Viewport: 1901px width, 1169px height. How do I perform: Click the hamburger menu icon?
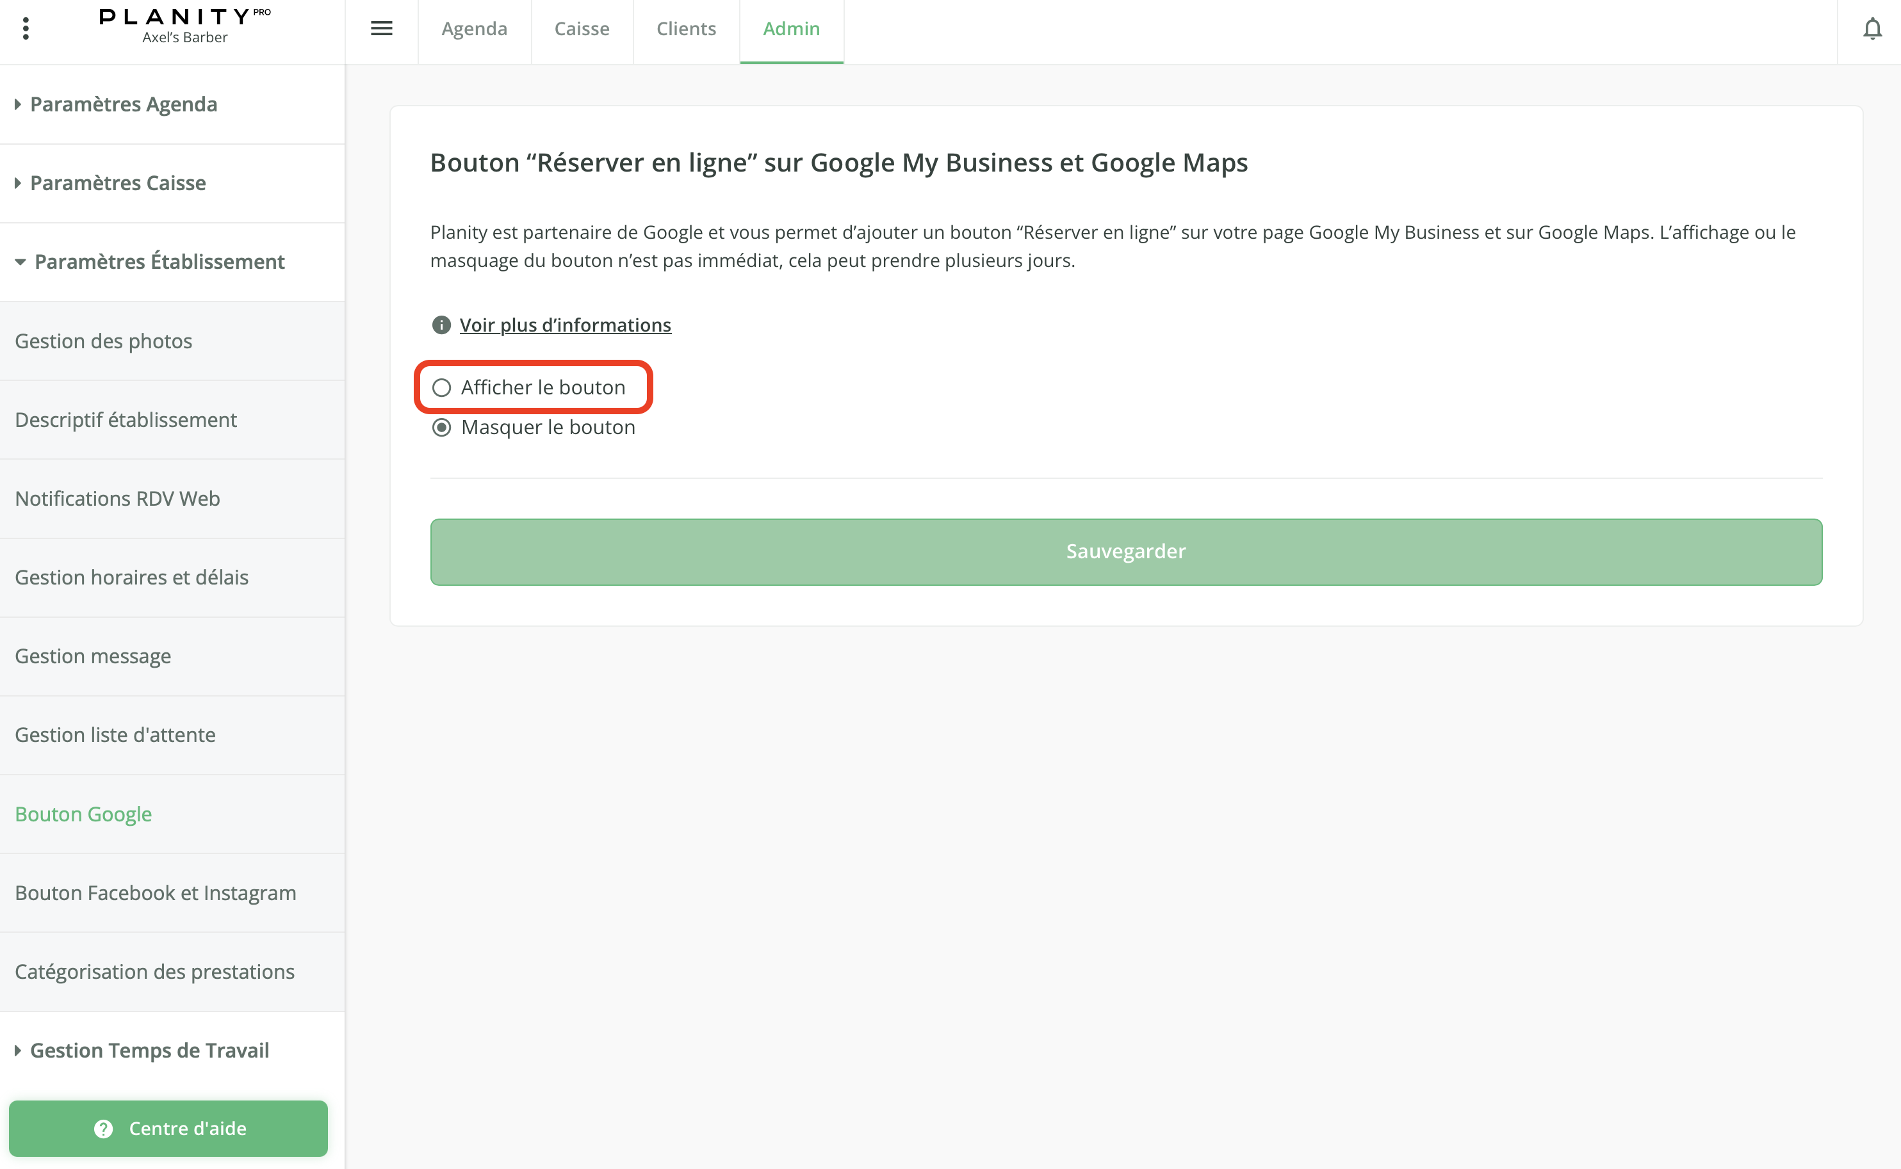(x=381, y=29)
